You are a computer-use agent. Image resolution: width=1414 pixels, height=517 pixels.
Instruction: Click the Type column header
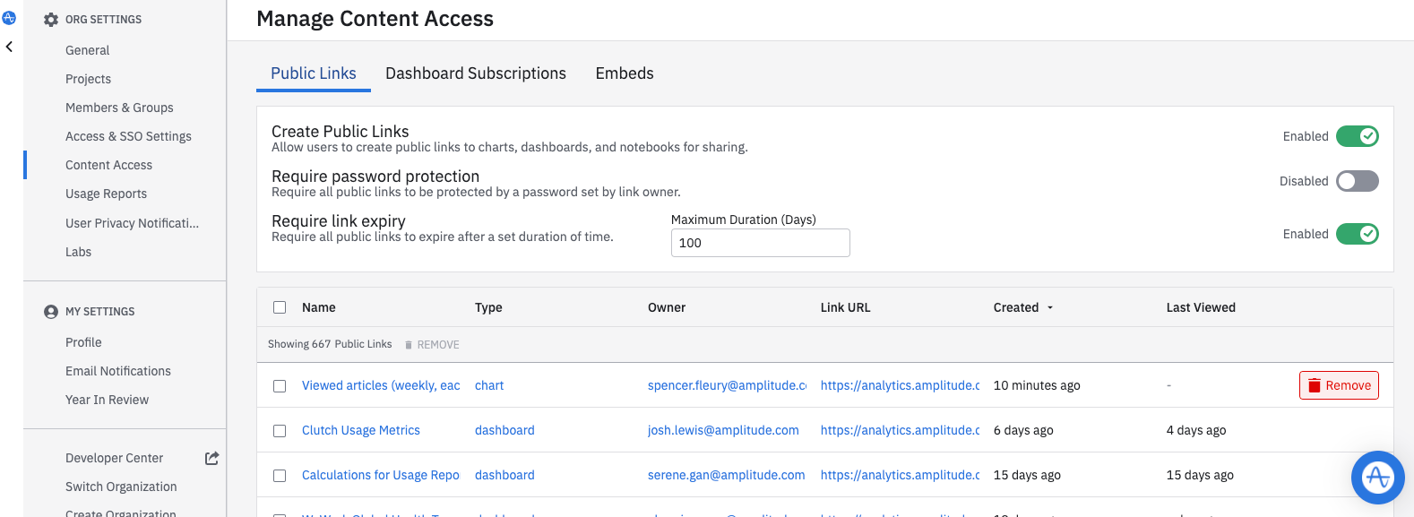488,307
